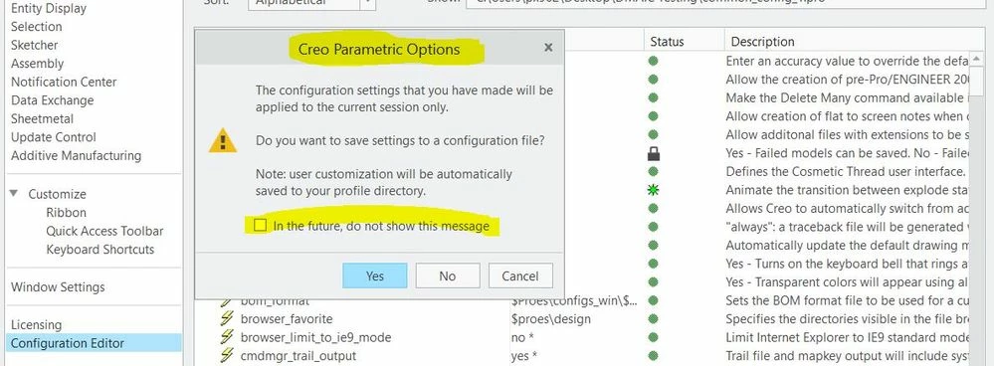Image resolution: width=994 pixels, height=366 pixels.
Task: Select the browser_limit_to_ie9_mode option name
Action: (315, 337)
